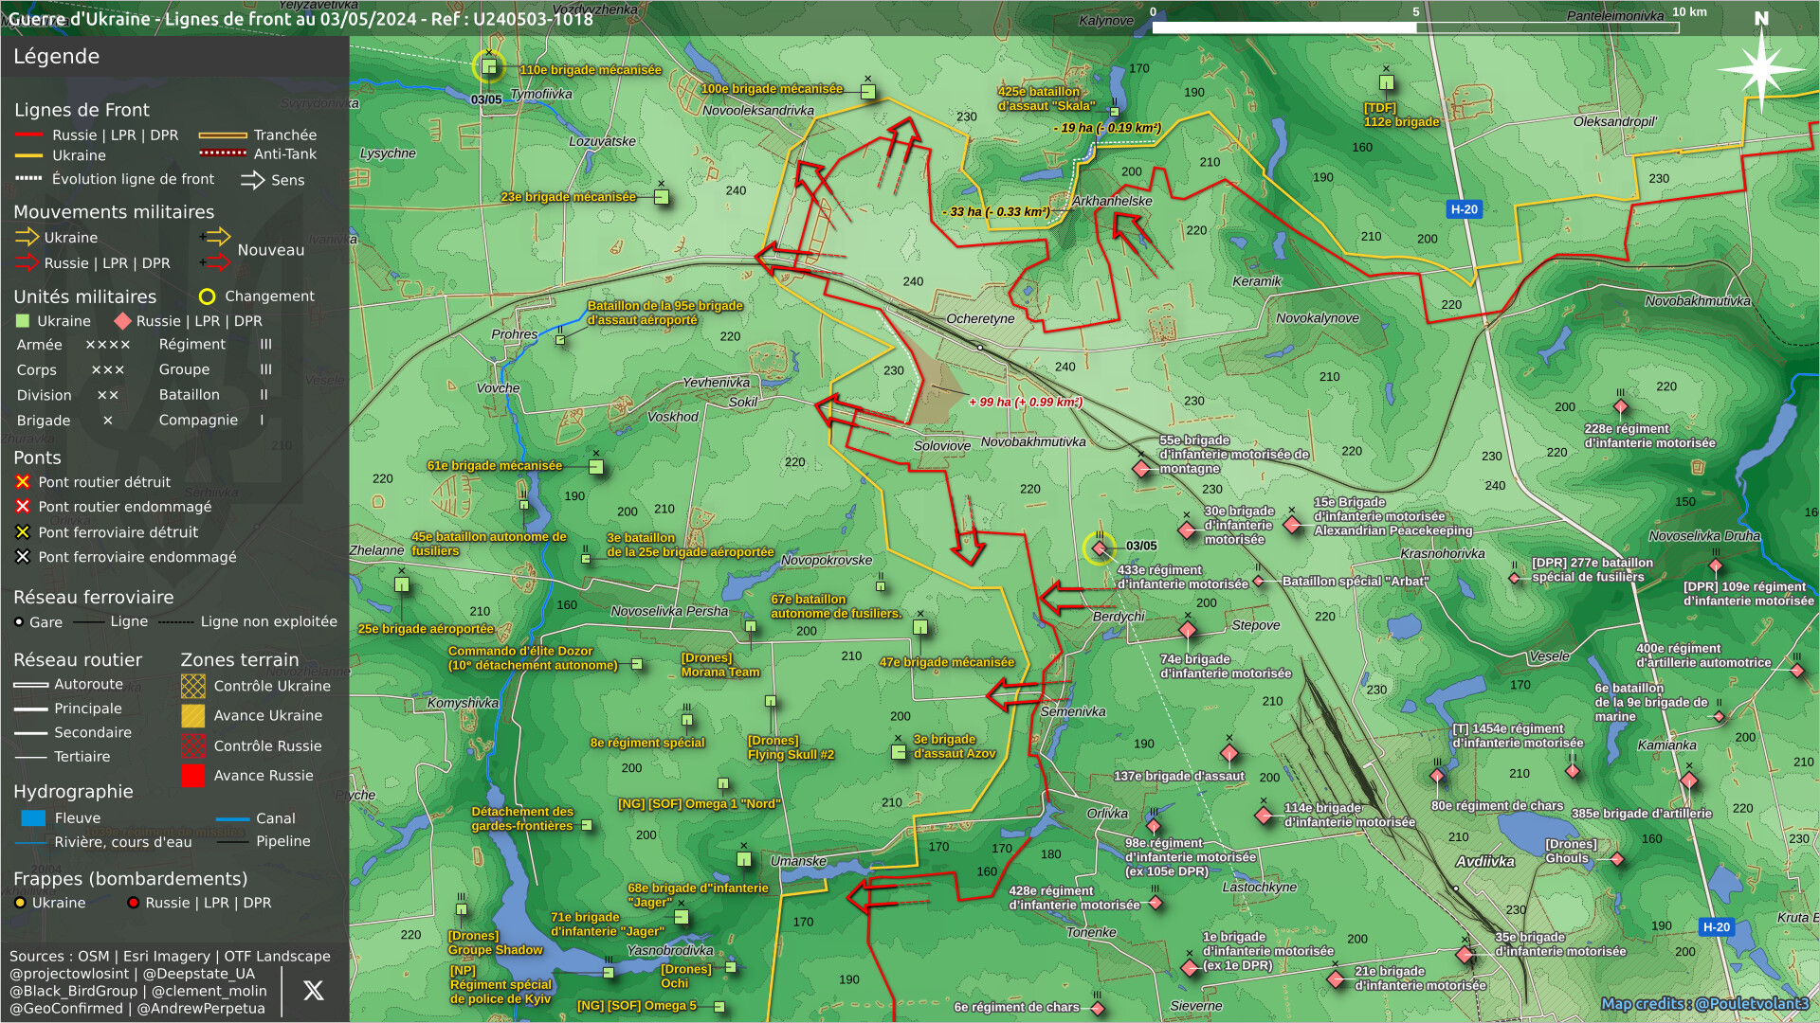Click the @Pouletvolant3 map credits link
The height and width of the screenshot is (1023, 1820).
click(x=1752, y=1003)
